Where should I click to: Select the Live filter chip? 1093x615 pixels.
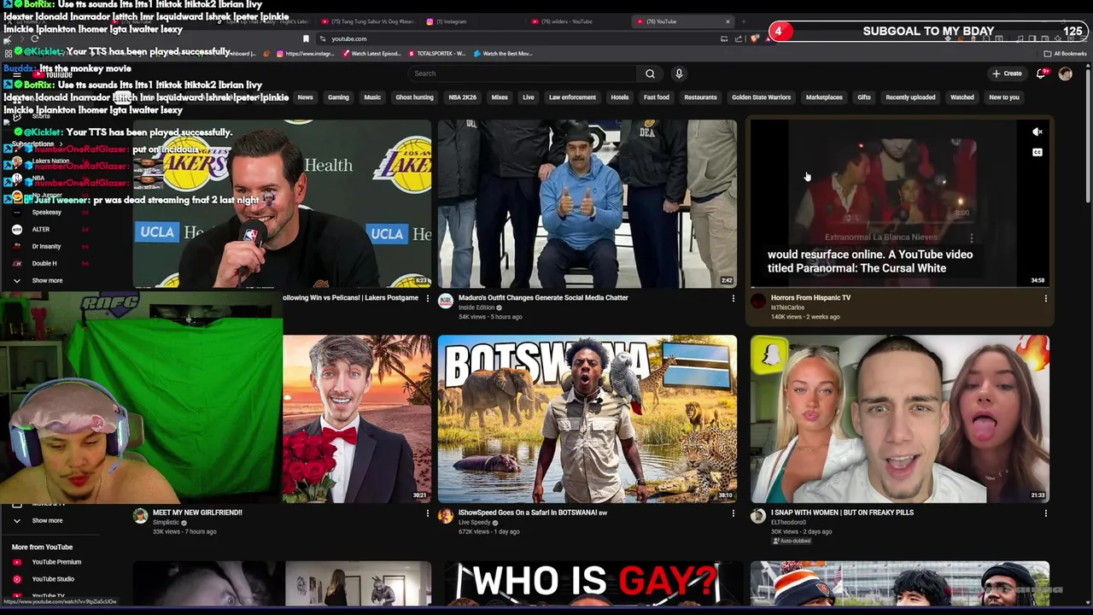(x=529, y=97)
